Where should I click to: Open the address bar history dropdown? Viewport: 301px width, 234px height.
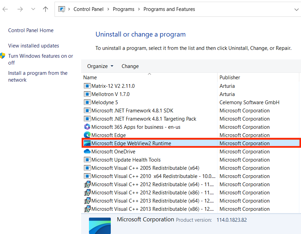pos(296,10)
